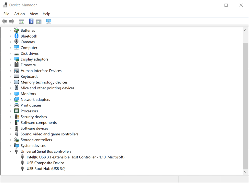Click the Storage controllers icon
Viewport: 249px width, 183px height.
pyautogui.click(x=17, y=140)
